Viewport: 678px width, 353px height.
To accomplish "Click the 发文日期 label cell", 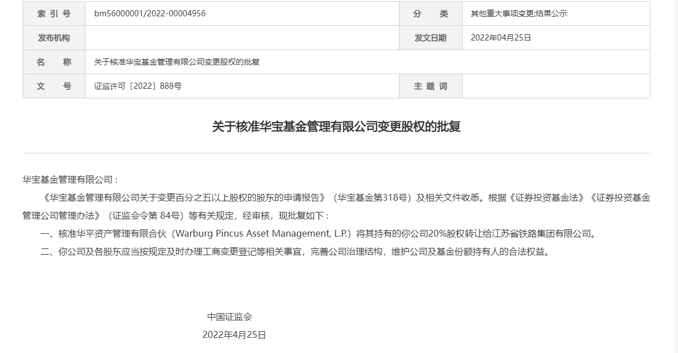I will [x=430, y=38].
